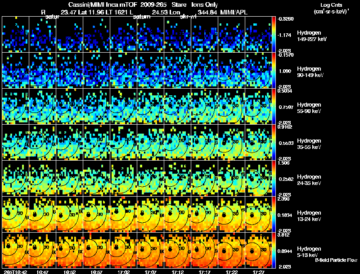
Task: Open the 55-90 keV panel at 17:22
Action: point(232,107)
